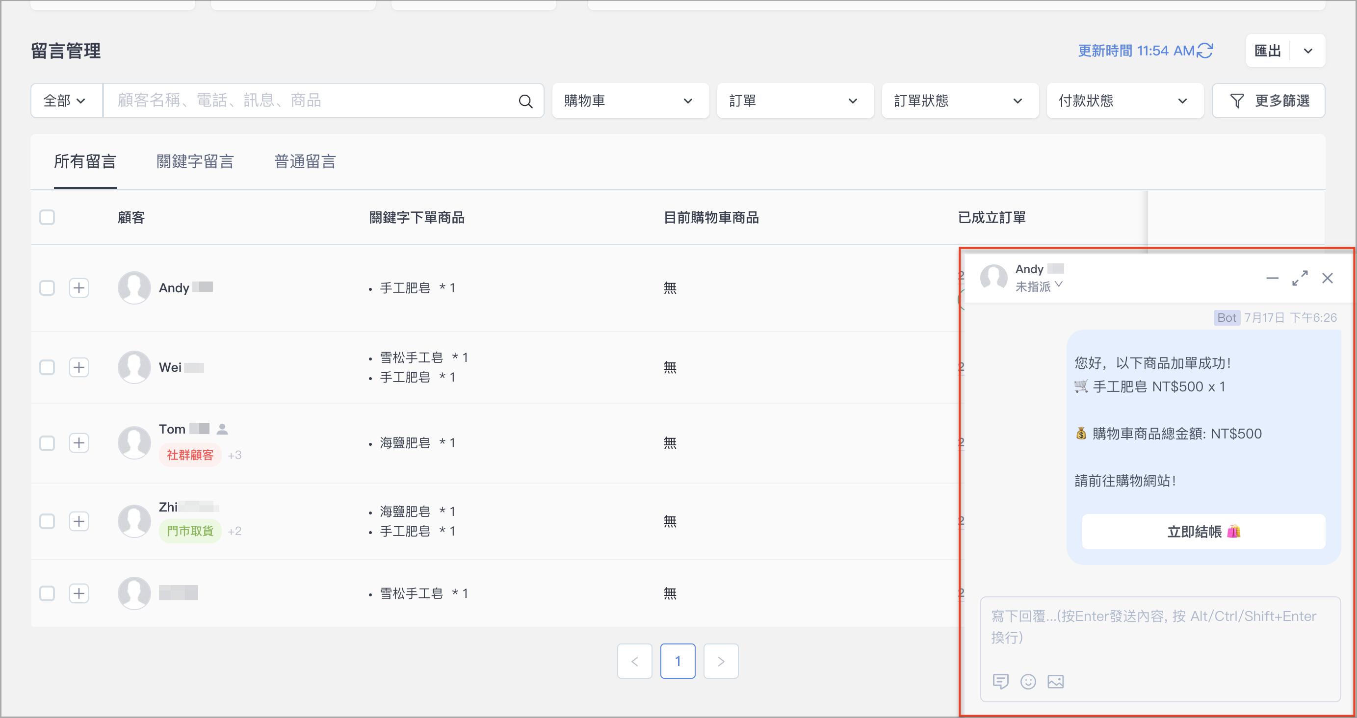The height and width of the screenshot is (718, 1357).
Task: Click Andy's avatar in the table
Action: point(134,287)
